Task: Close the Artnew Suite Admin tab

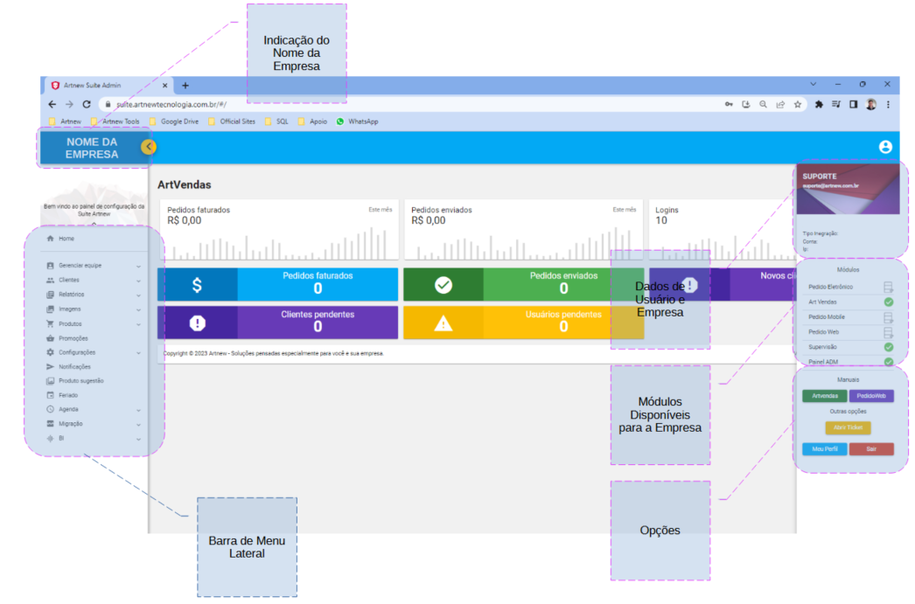Action: tap(164, 85)
